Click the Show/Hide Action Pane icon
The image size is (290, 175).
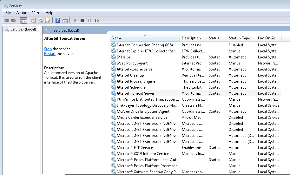pyautogui.click(x=65, y=21)
